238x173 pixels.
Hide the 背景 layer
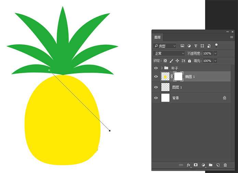click(x=156, y=98)
